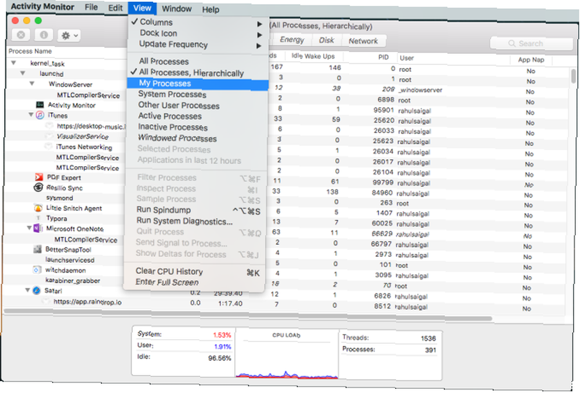The image size is (580, 393).
Task: Switch to the Energy tab
Action: pyautogui.click(x=292, y=39)
